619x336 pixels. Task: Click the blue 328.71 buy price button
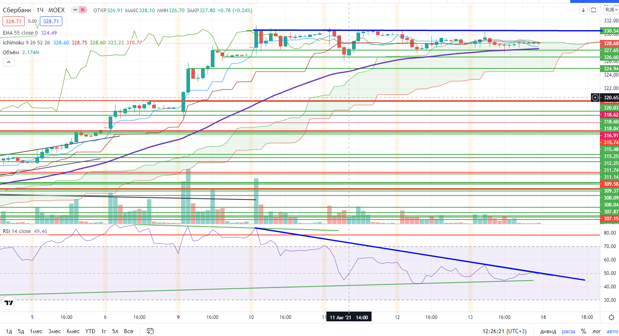pos(51,21)
